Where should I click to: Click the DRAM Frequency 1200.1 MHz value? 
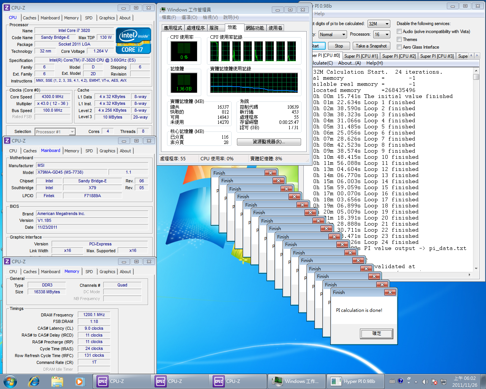(x=94, y=315)
